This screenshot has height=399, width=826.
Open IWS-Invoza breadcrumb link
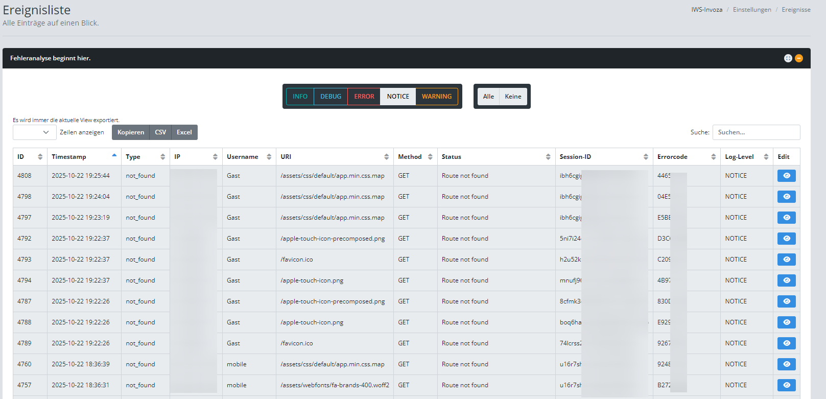tap(706, 10)
